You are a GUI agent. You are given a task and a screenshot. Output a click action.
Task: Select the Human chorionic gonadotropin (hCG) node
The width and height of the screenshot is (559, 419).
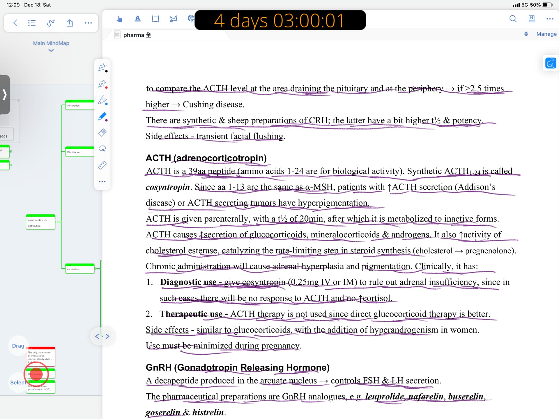pyautogui.click(x=40, y=387)
